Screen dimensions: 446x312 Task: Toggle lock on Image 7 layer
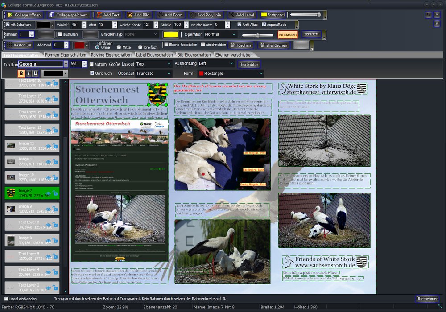(55, 193)
